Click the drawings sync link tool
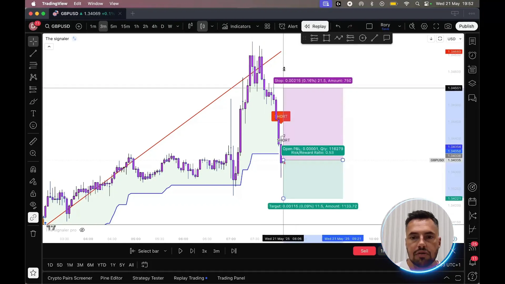 click(33, 217)
